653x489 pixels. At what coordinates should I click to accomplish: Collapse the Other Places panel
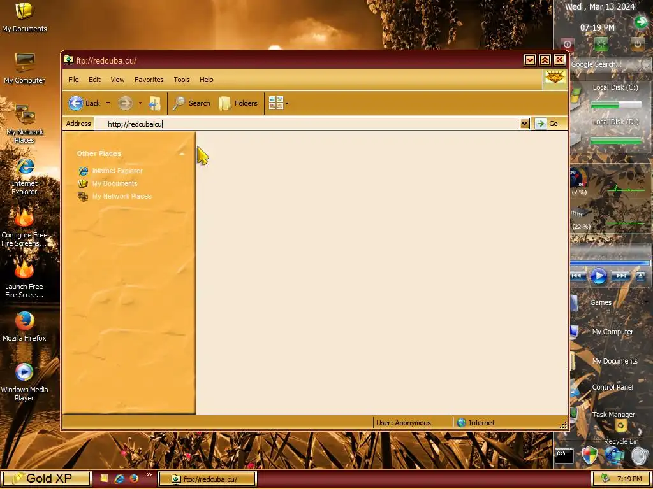click(182, 153)
